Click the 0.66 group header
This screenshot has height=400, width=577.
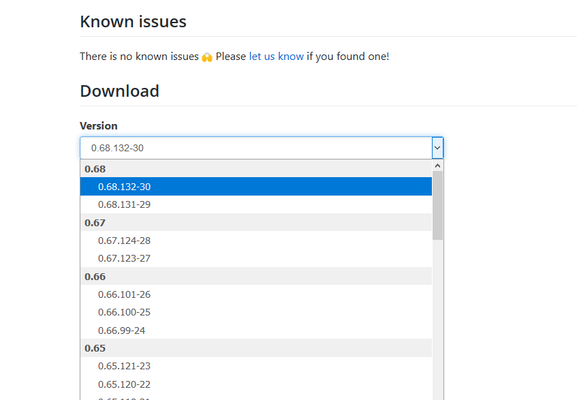(x=255, y=277)
